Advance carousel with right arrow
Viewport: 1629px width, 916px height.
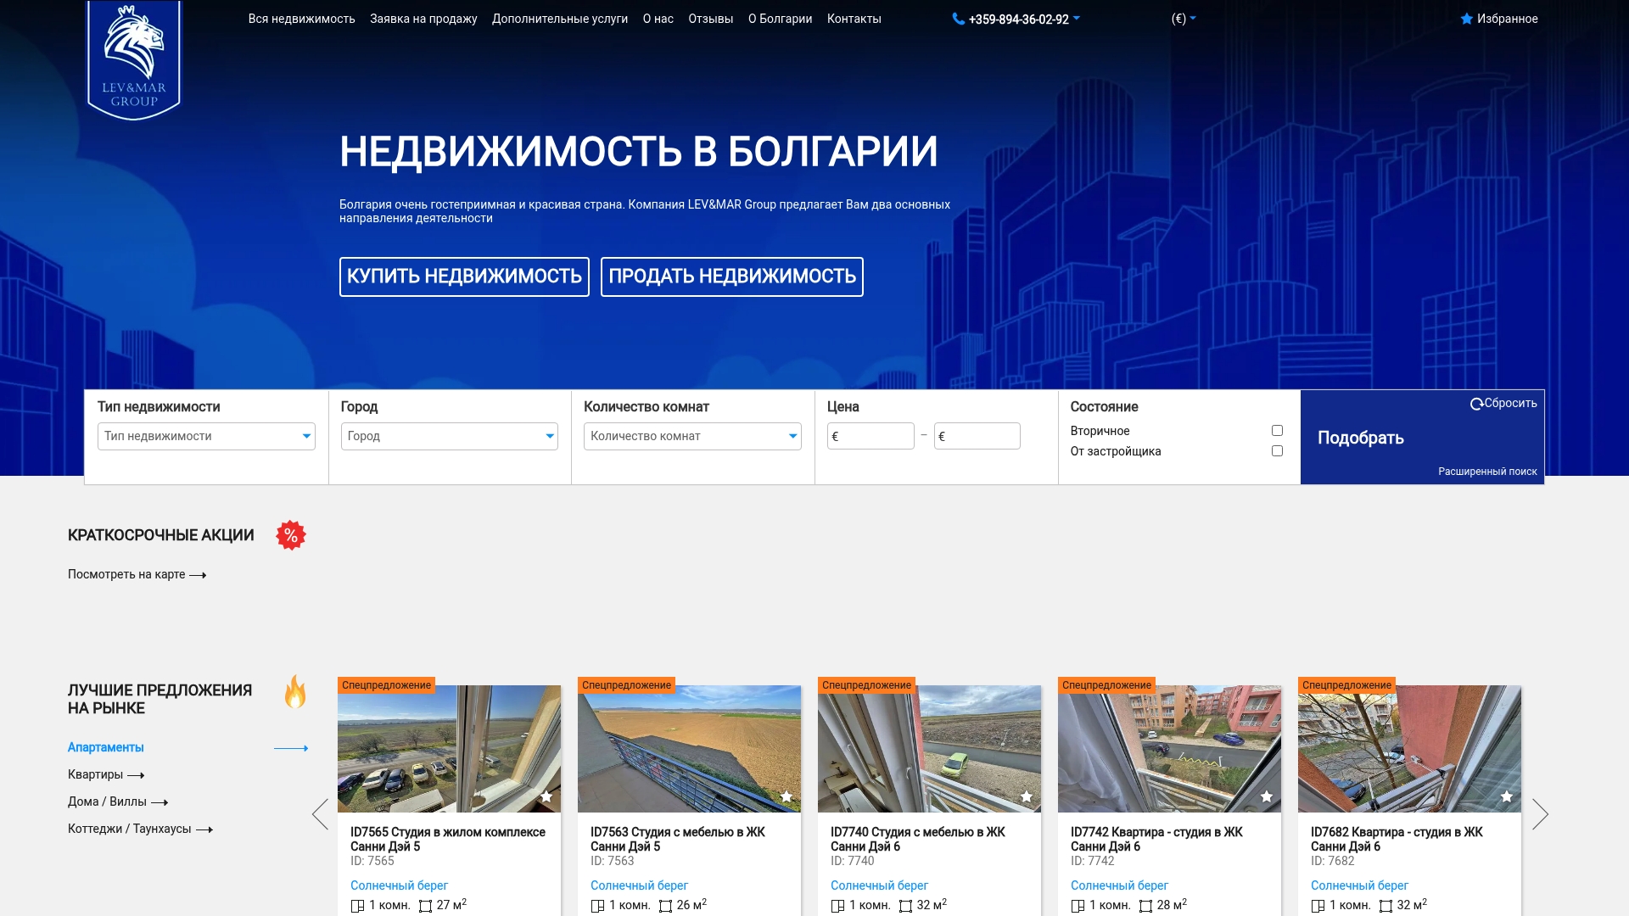(x=1541, y=813)
